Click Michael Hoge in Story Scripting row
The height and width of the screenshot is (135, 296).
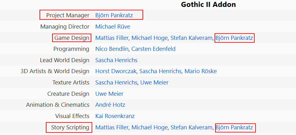pos(149,127)
